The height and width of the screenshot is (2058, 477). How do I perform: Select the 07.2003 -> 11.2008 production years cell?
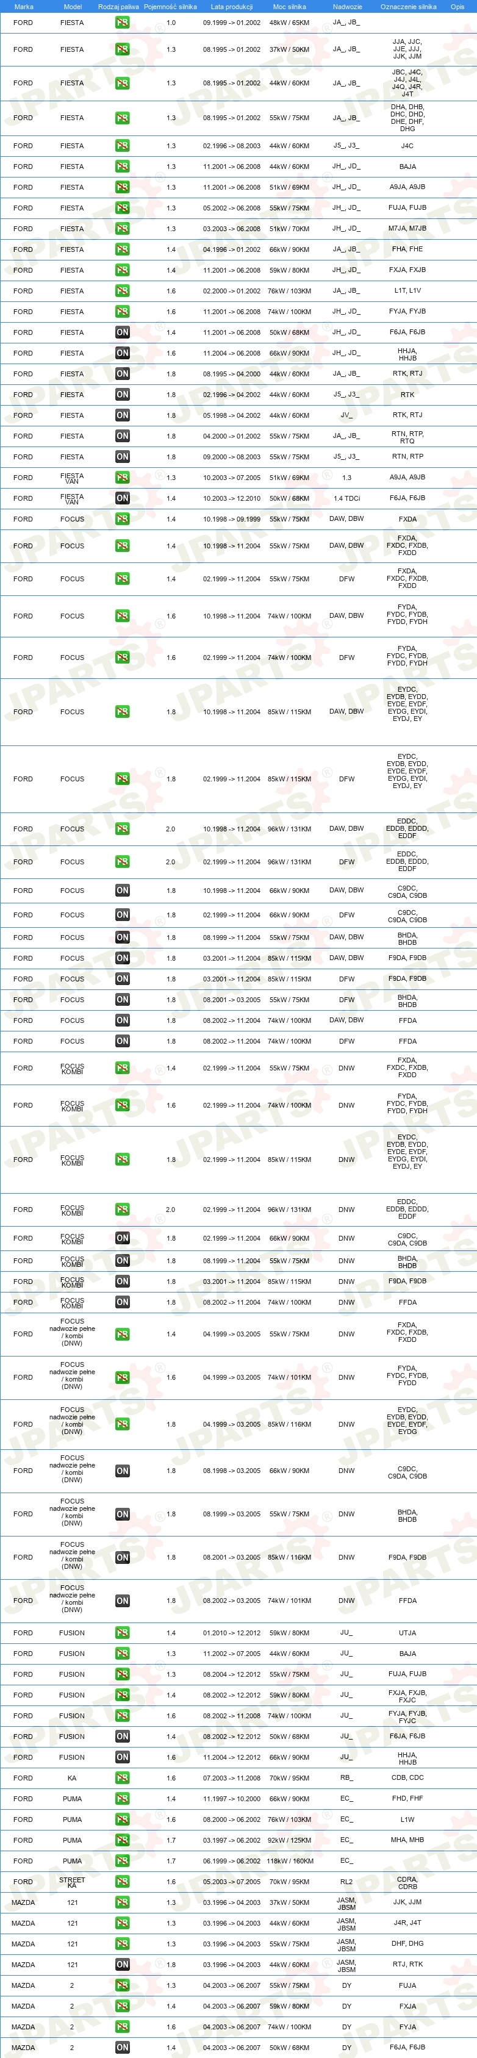click(232, 1779)
